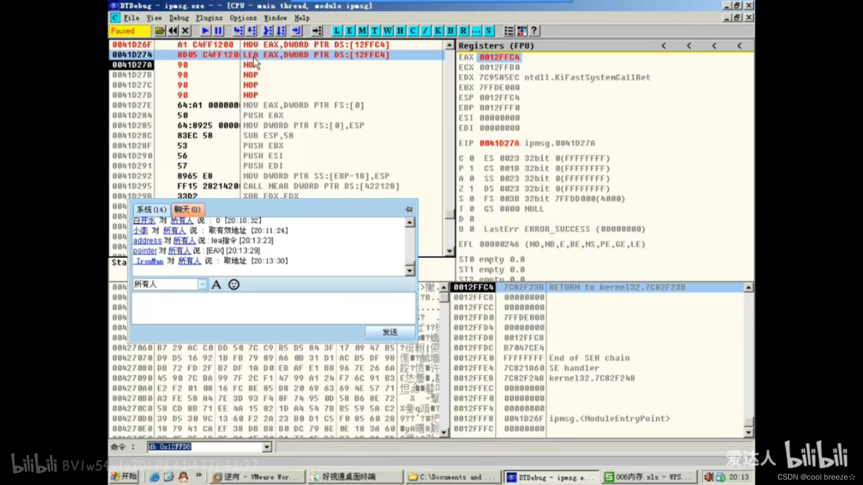Click the Step into toolbar icon
The image size is (863, 485).
[239, 31]
